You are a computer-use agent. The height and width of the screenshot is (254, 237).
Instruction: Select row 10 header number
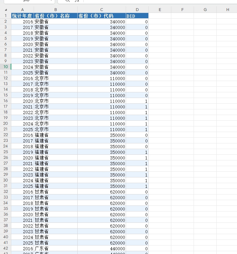[5, 67]
